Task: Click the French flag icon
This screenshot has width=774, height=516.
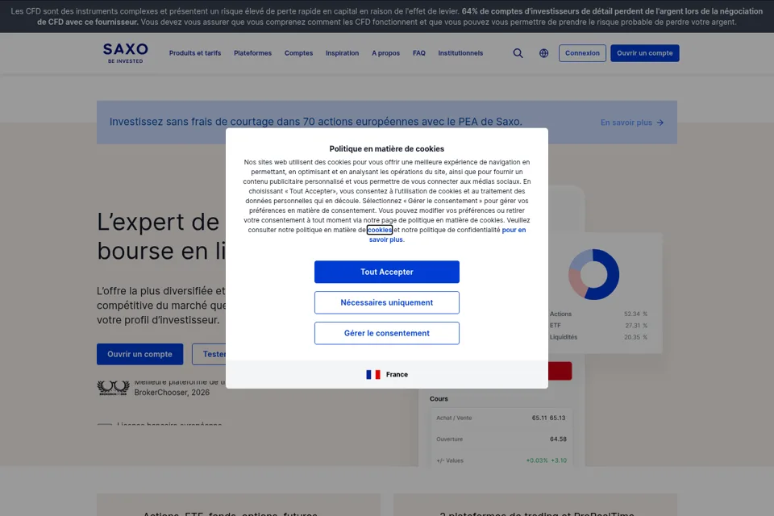Action: [x=373, y=374]
